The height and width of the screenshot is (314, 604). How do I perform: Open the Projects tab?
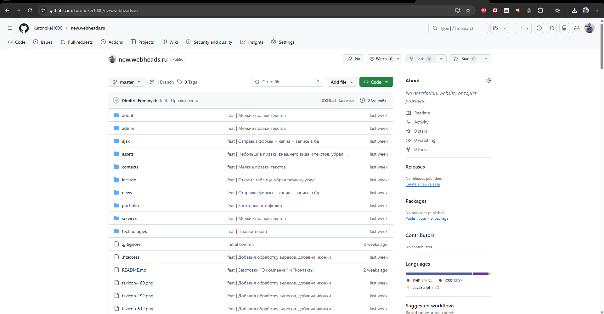[x=142, y=42]
